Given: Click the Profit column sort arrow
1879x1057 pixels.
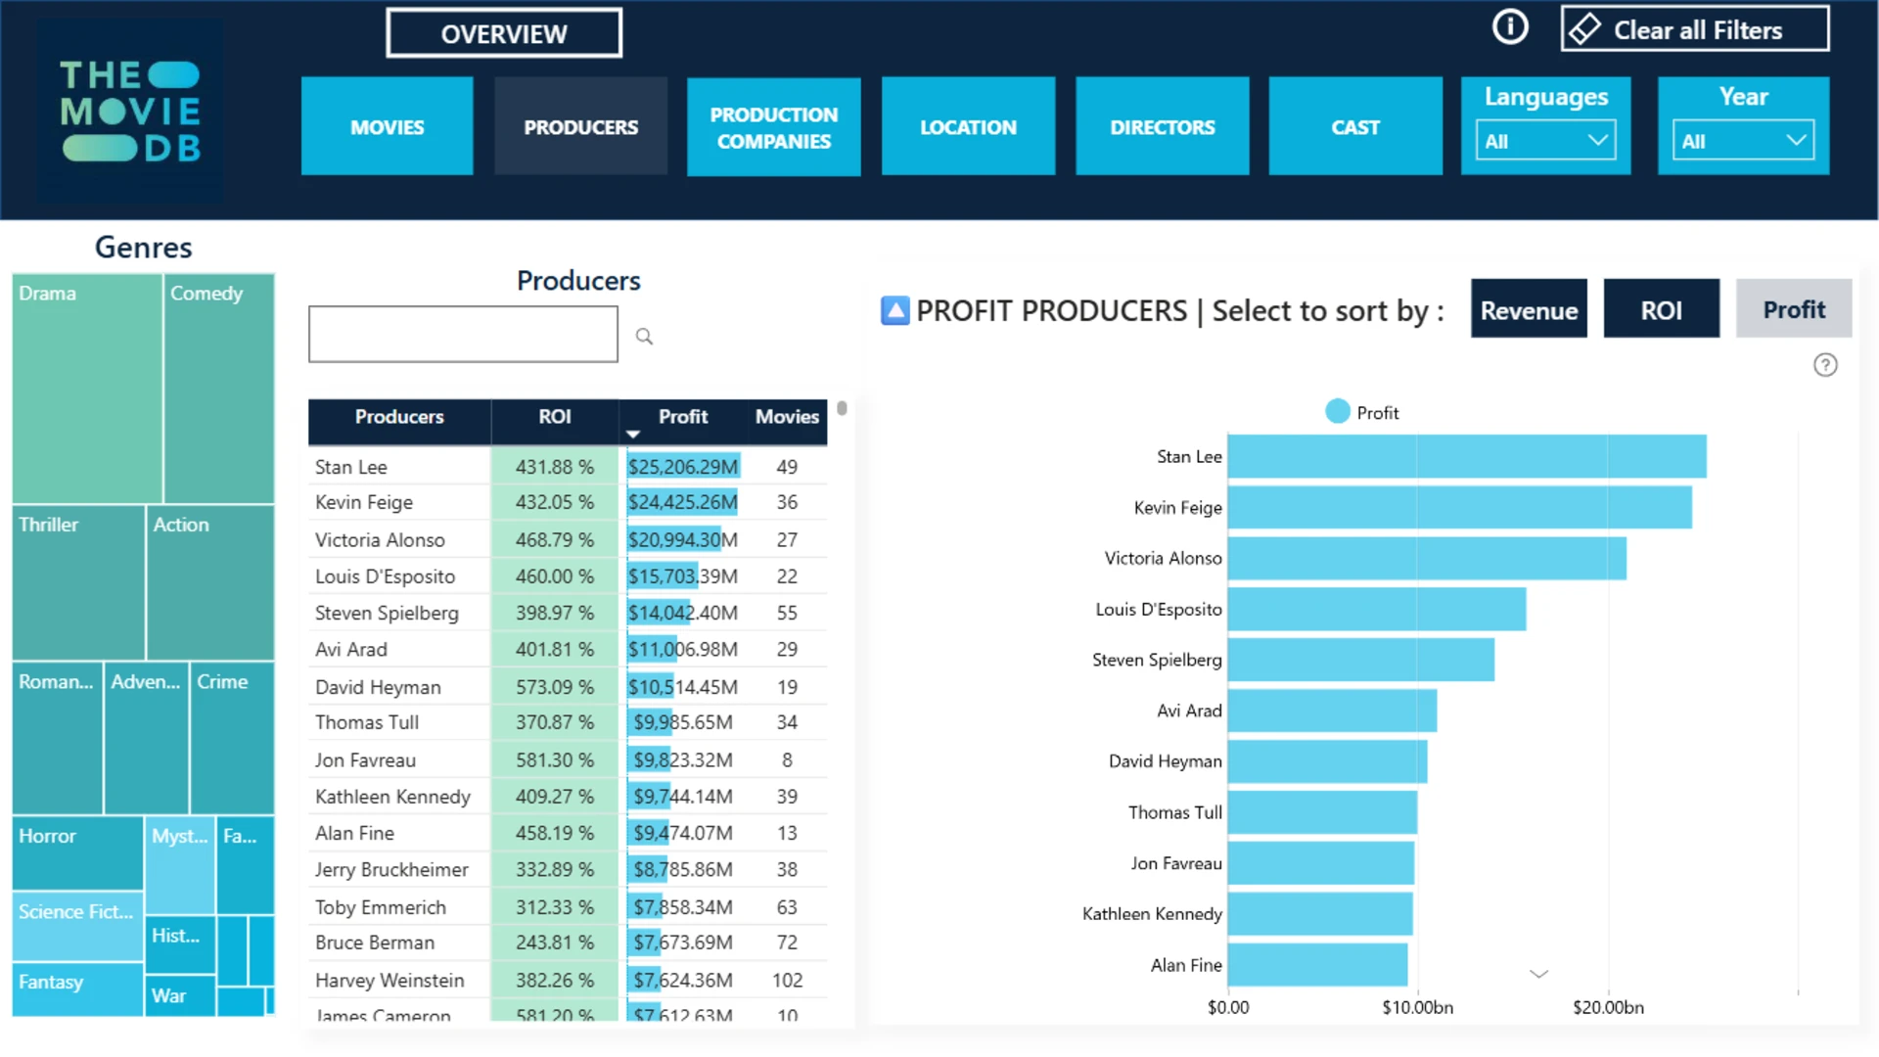Looking at the screenshot, I should (x=633, y=434).
